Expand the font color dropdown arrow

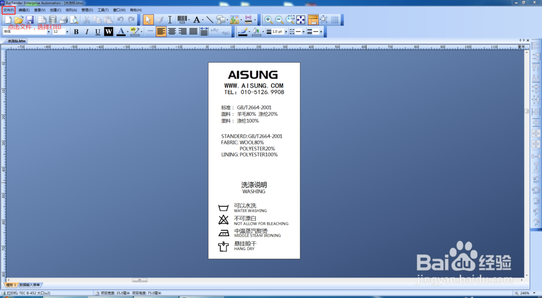click(127, 32)
